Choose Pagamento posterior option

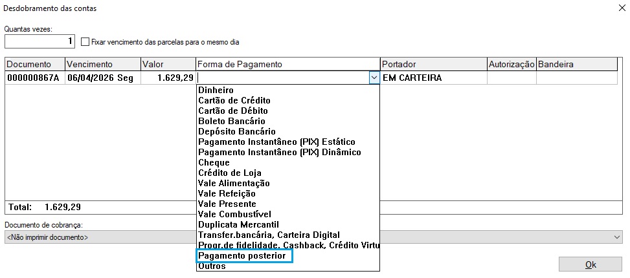(243, 256)
